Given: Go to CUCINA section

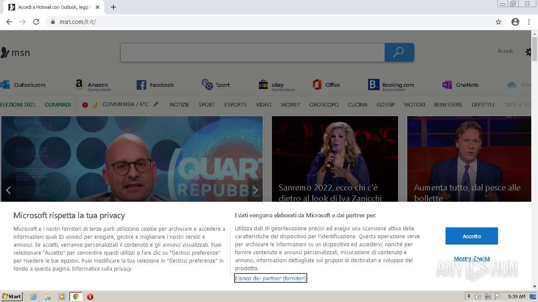Looking at the screenshot, I should click(358, 104).
